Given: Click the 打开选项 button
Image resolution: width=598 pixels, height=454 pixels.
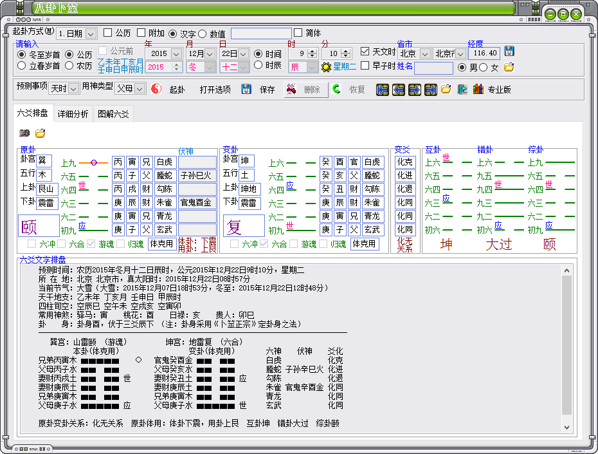Looking at the screenshot, I should tap(215, 90).
